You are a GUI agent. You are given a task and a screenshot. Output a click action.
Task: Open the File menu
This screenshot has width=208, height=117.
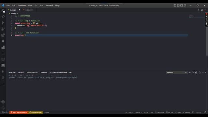pos(8,6)
